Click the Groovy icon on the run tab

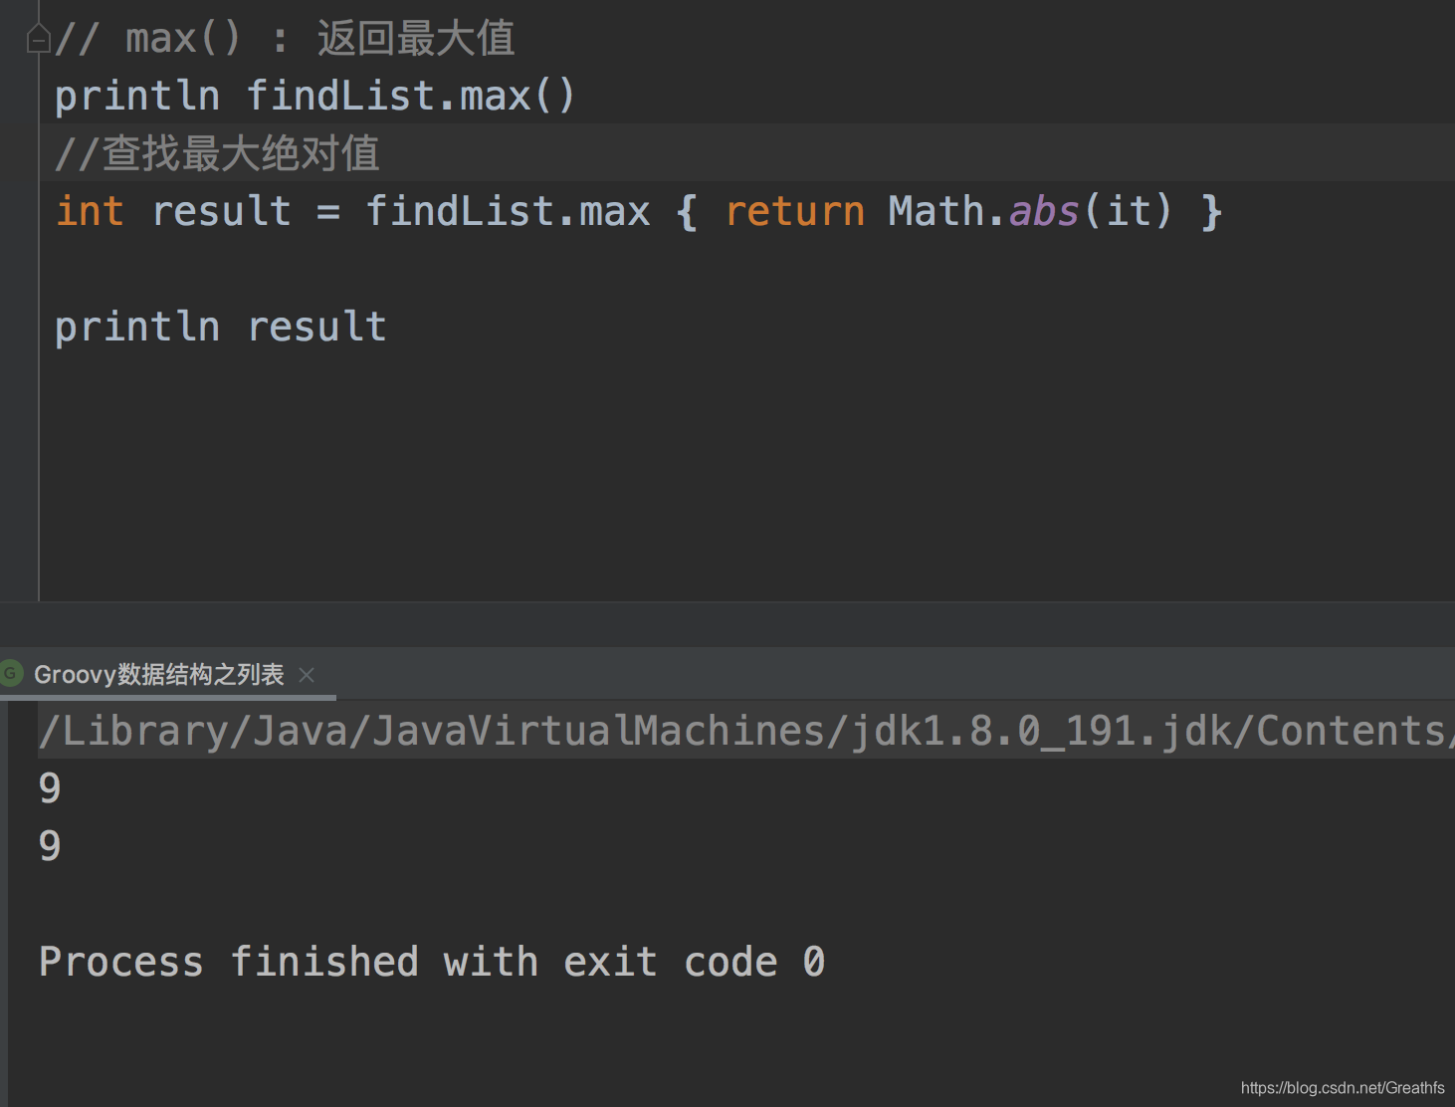click(x=11, y=673)
